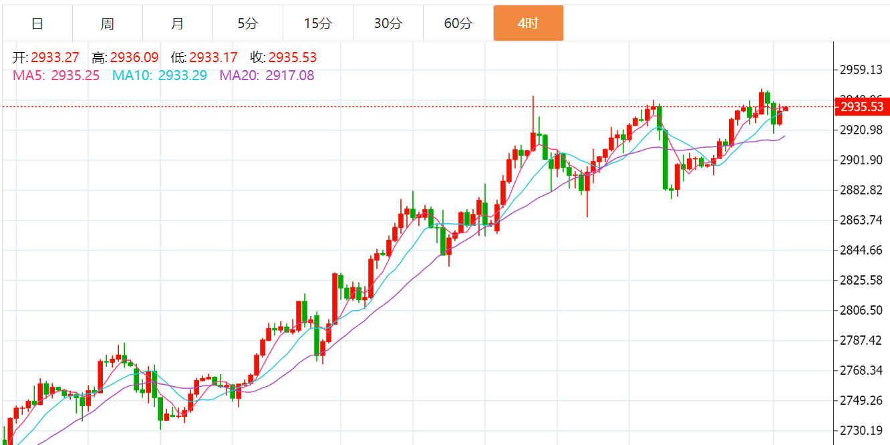Select the 30分 timeframe tab
The height and width of the screenshot is (445, 890).
point(388,23)
